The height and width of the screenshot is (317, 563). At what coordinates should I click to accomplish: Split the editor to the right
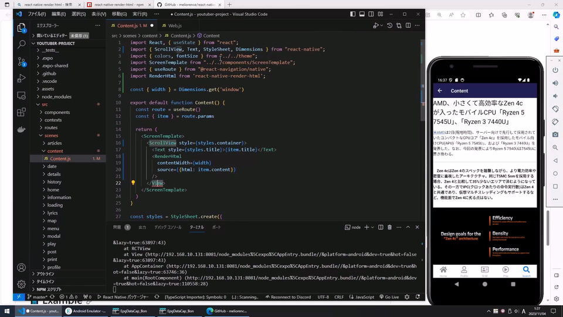408,25
